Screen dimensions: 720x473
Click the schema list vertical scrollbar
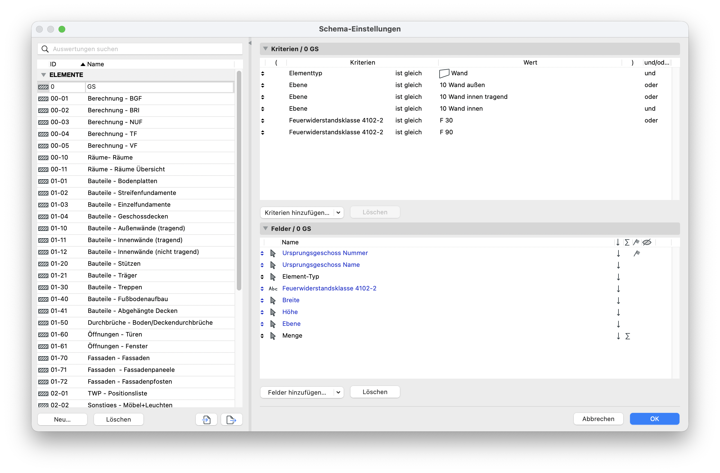pyautogui.click(x=239, y=181)
